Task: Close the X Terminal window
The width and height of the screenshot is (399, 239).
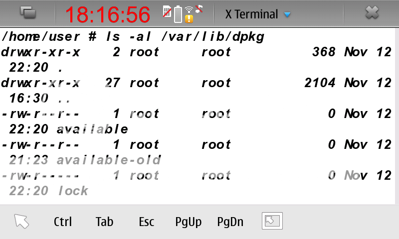Action: point(372,13)
